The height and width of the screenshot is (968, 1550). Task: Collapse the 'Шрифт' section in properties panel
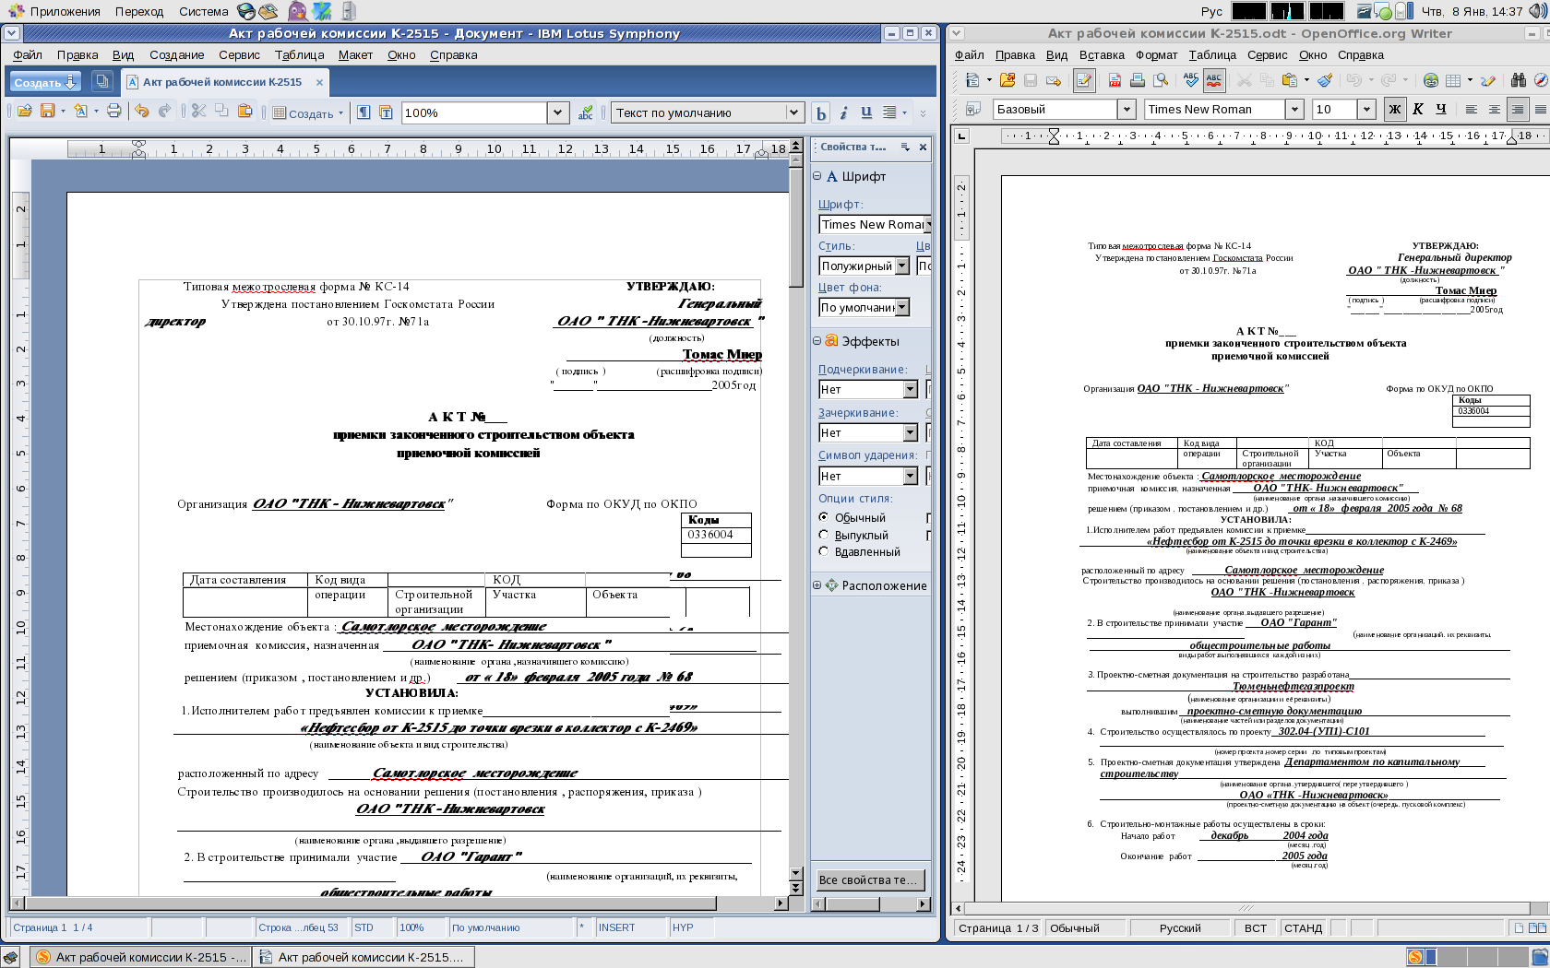[817, 176]
